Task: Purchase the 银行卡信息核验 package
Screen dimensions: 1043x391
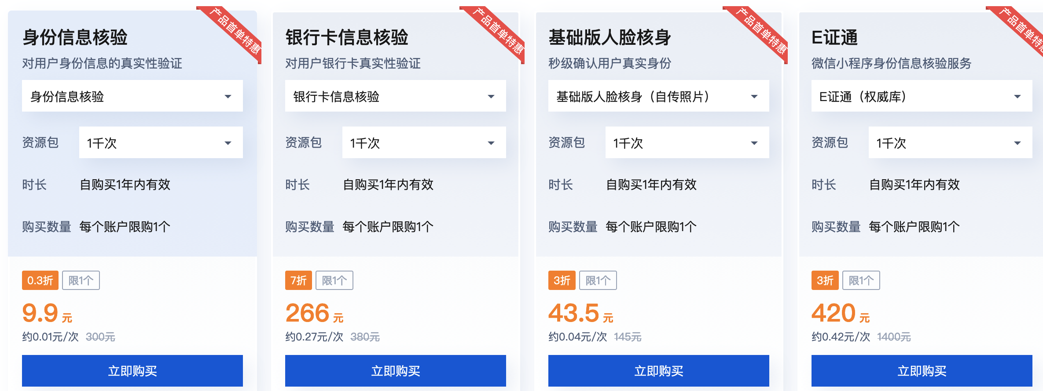Action: tap(395, 370)
